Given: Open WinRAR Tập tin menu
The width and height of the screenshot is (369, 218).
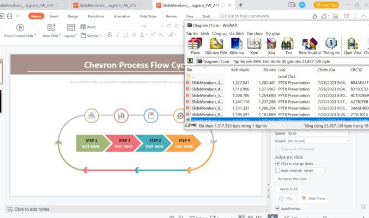Looking at the screenshot, I should pos(192,33).
